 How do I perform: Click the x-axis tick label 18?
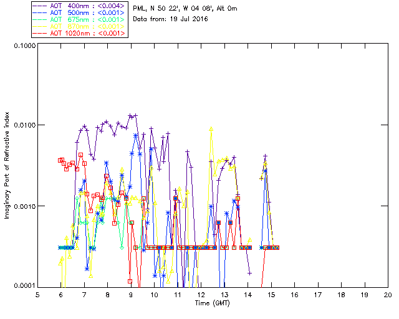click(341, 295)
